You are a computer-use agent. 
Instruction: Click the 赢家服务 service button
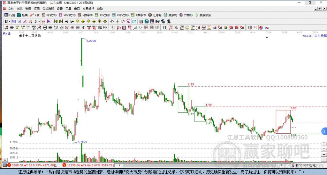pos(203,15)
